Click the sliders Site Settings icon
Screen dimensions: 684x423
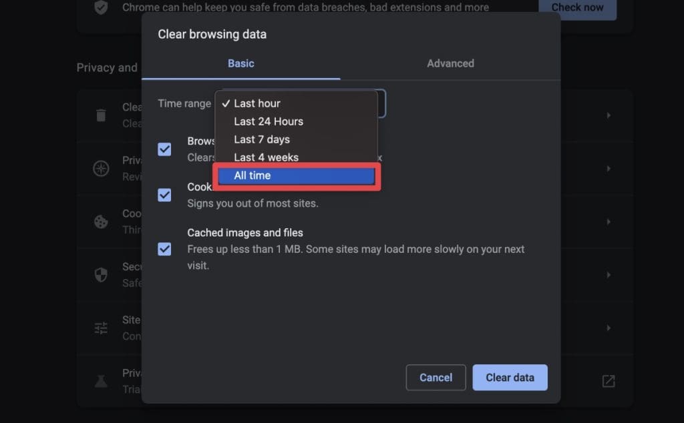(101, 328)
